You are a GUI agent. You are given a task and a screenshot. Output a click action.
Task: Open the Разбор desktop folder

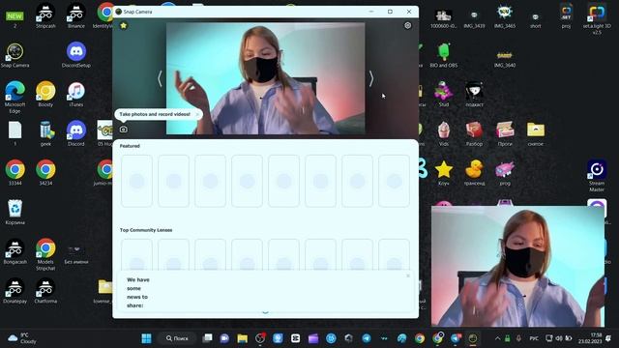474,134
